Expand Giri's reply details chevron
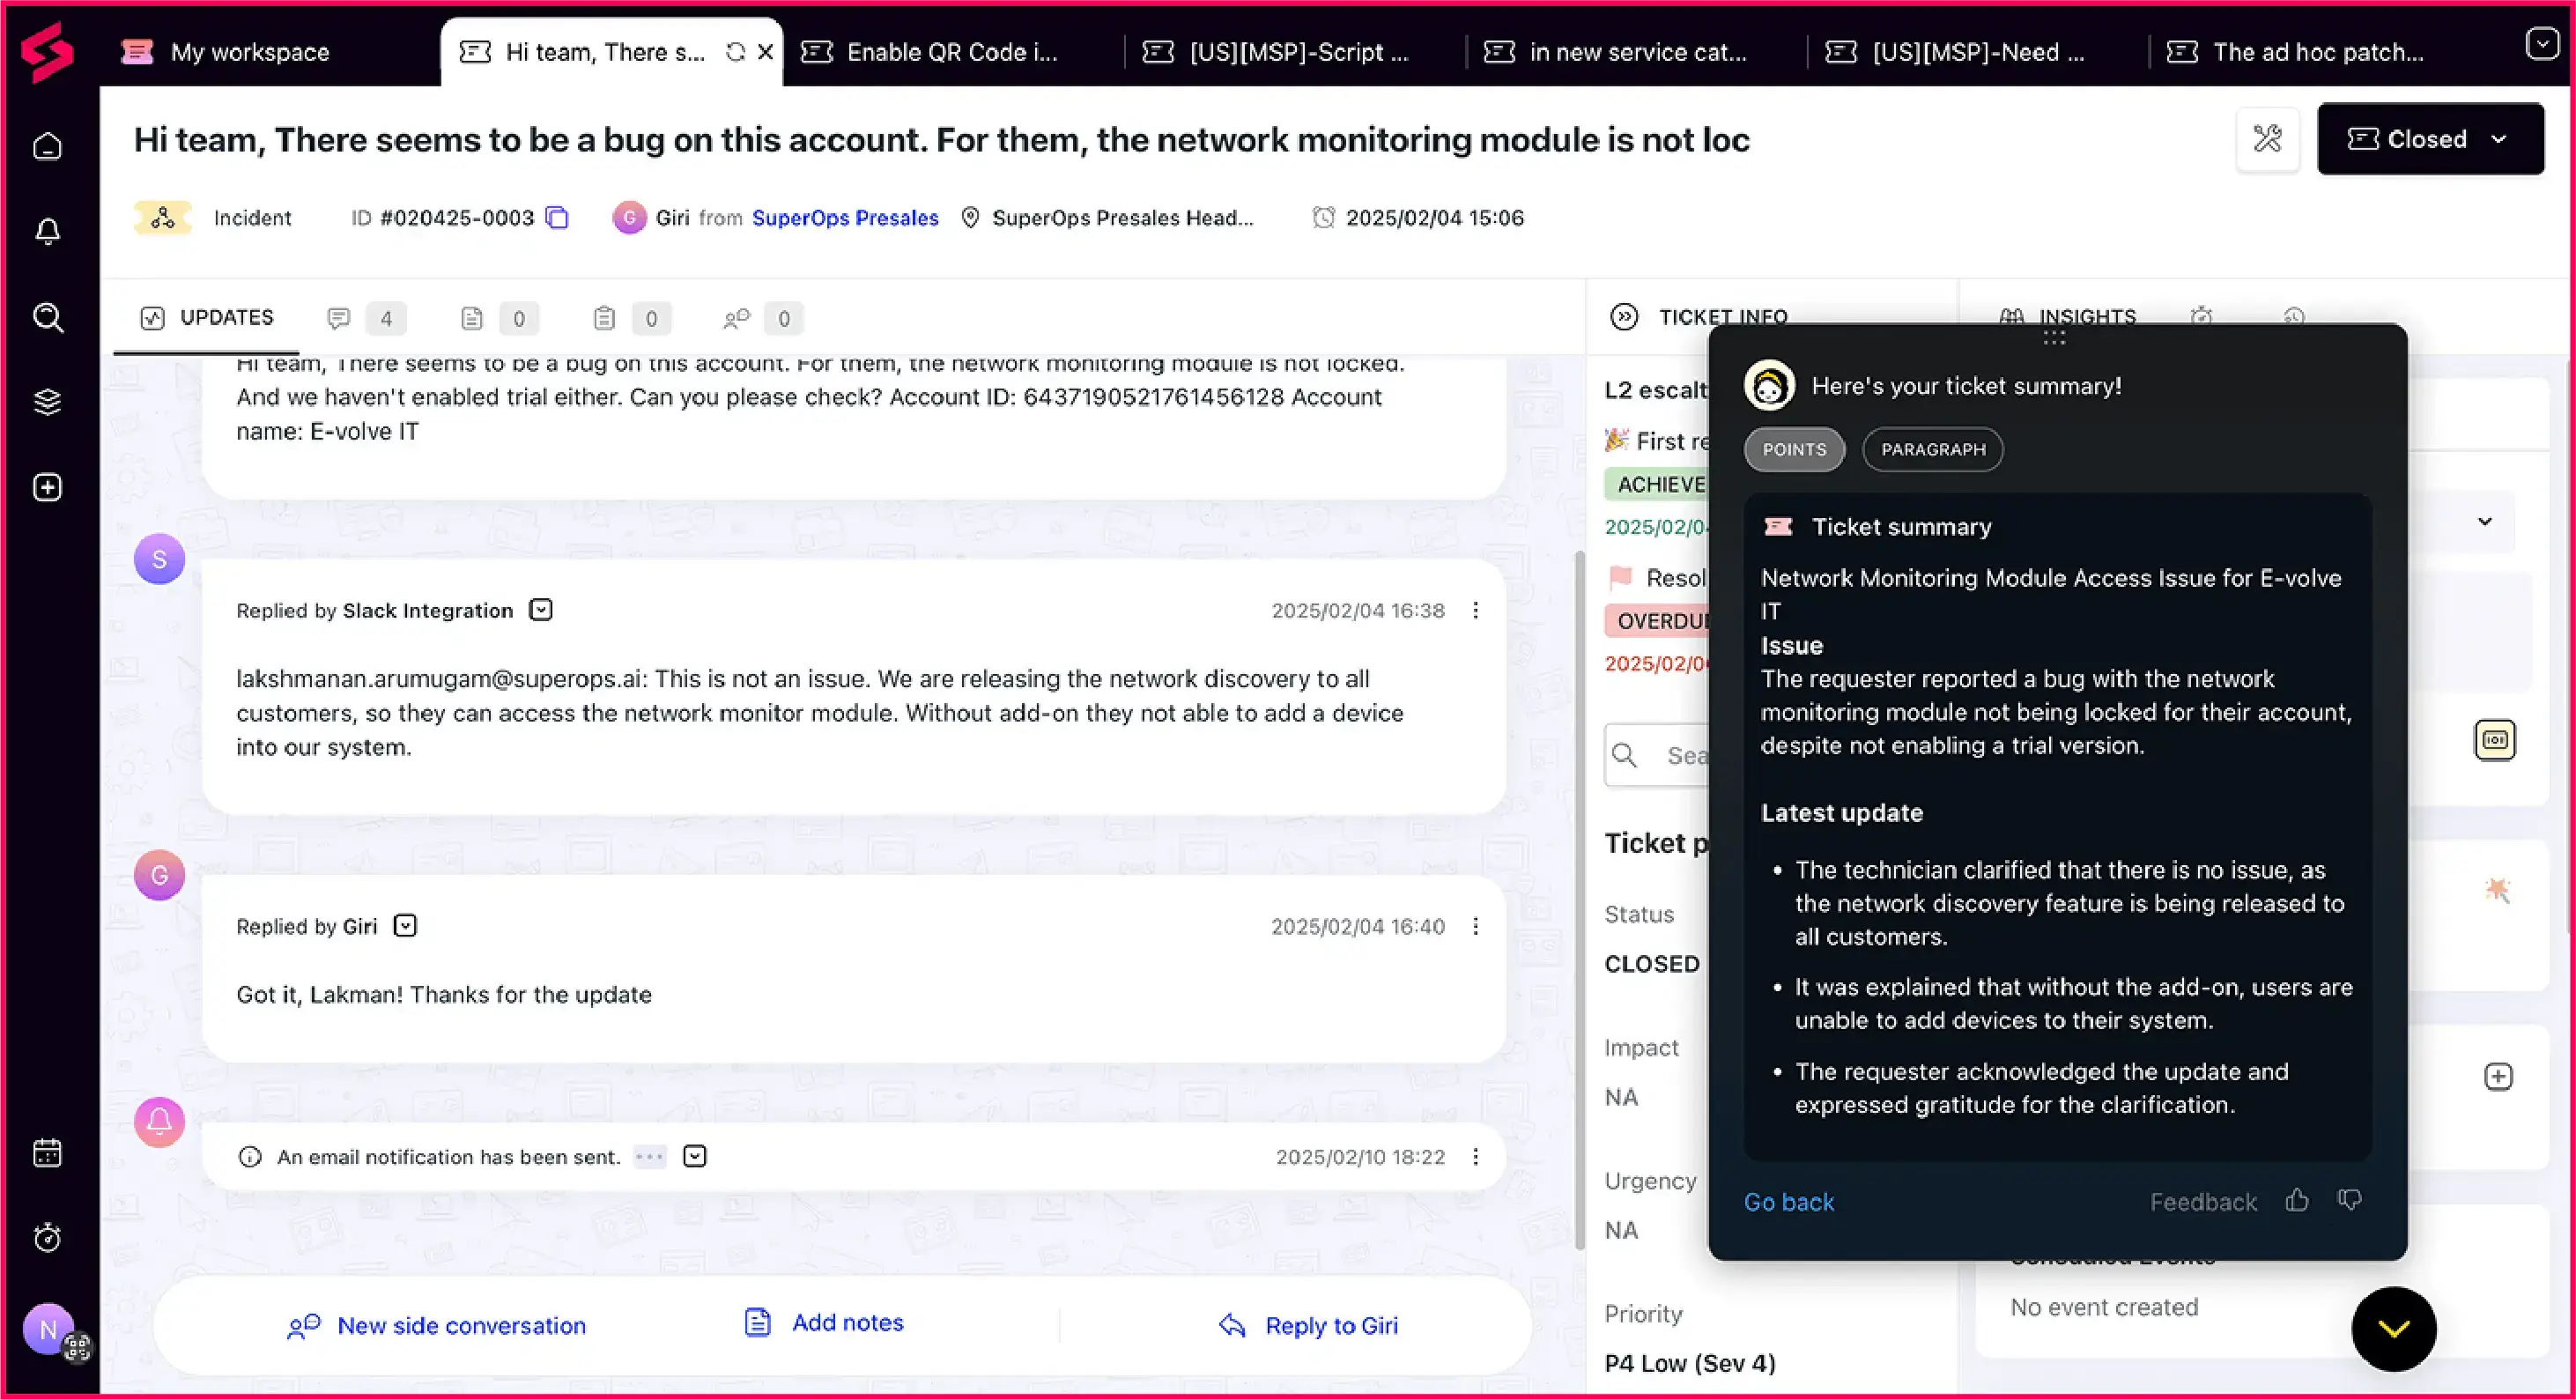2576x1400 pixels. click(405, 926)
